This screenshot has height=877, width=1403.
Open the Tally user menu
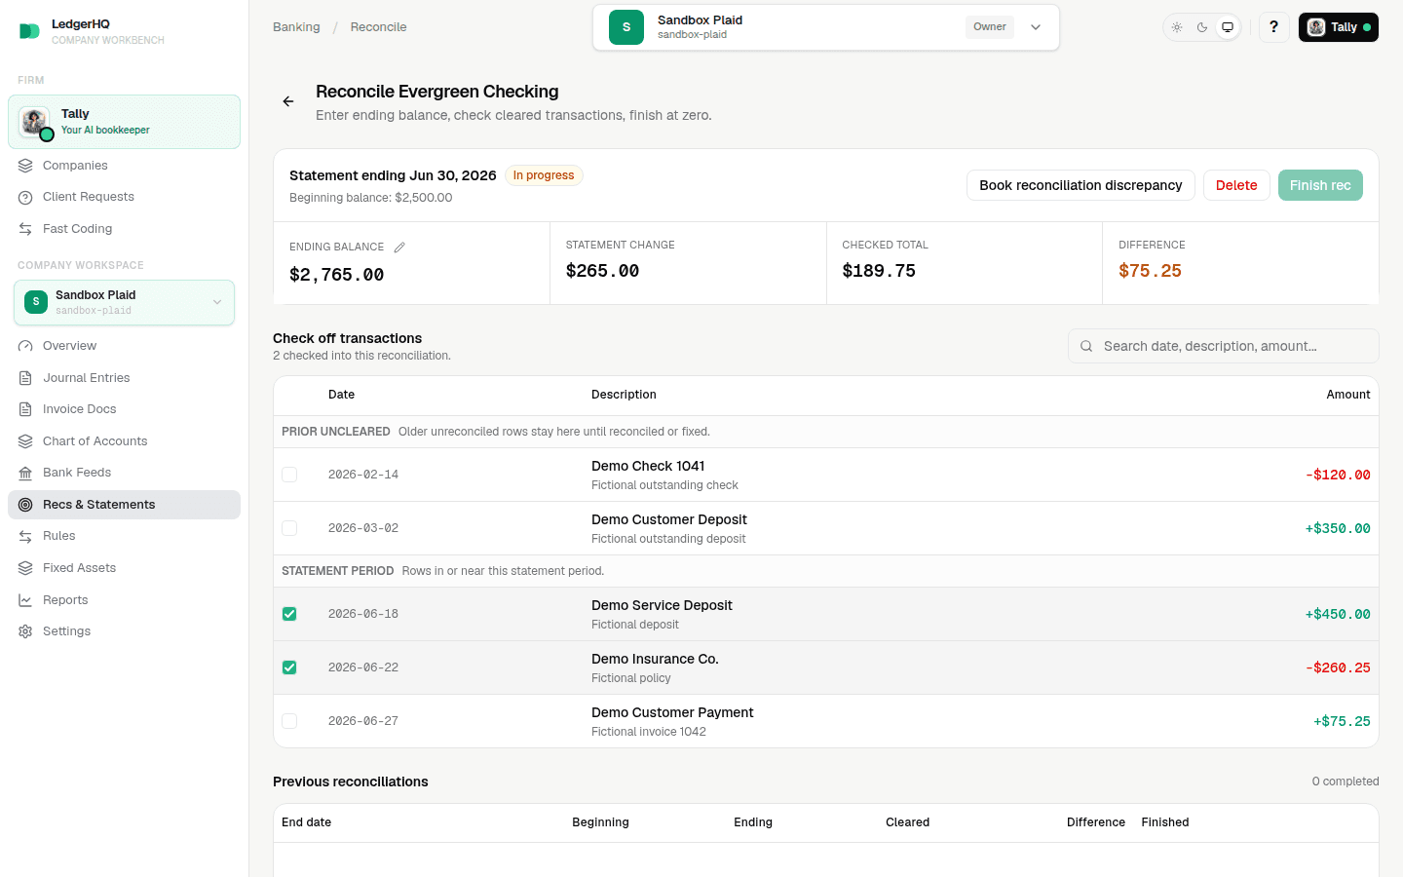point(1338,27)
